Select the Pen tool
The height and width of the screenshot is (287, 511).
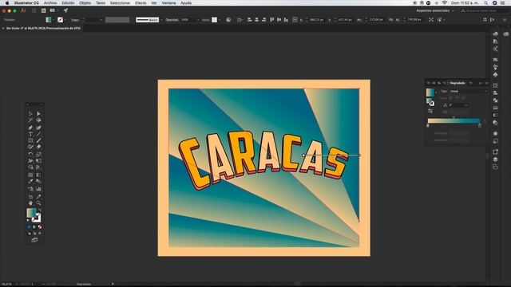click(x=30, y=128)
